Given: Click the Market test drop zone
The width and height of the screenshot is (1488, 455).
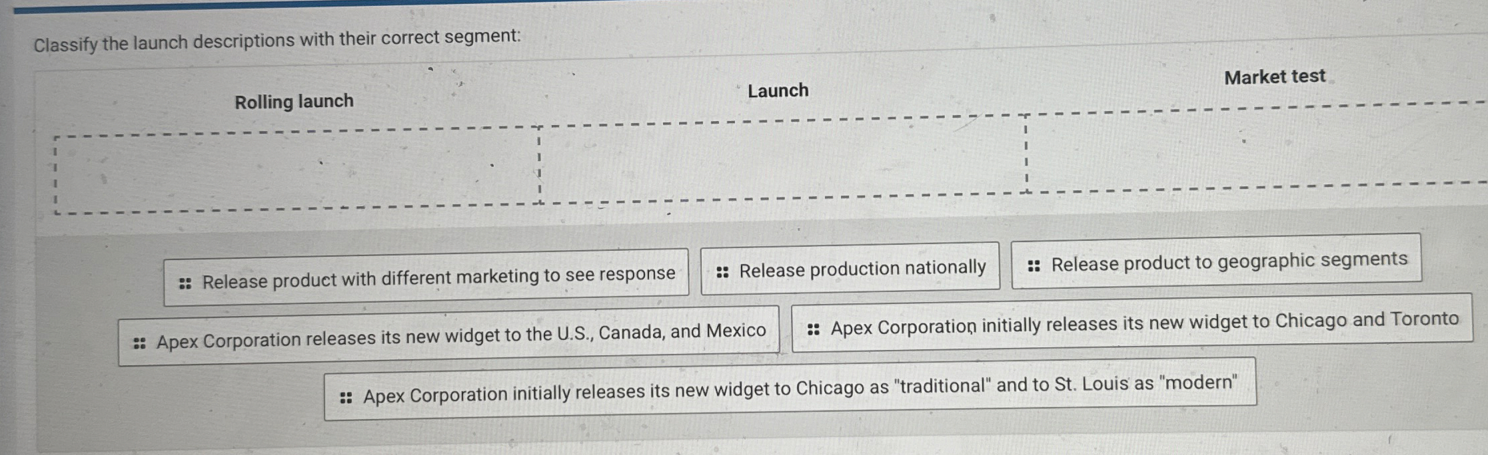Looking at the screenshot, I should click(x=1257, y=146).
